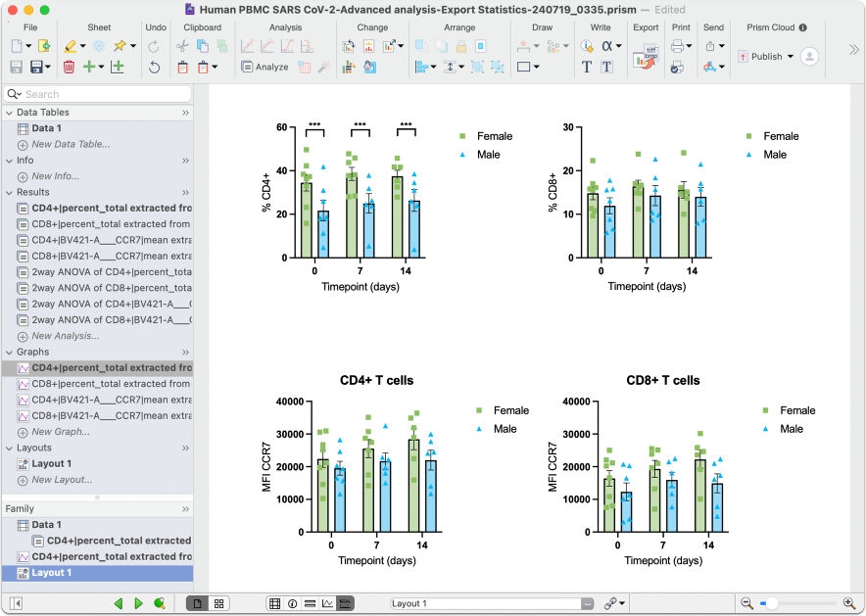
Task: Open 2way ANOVA of CD4+|percent_total result
Action: (105, 272)
